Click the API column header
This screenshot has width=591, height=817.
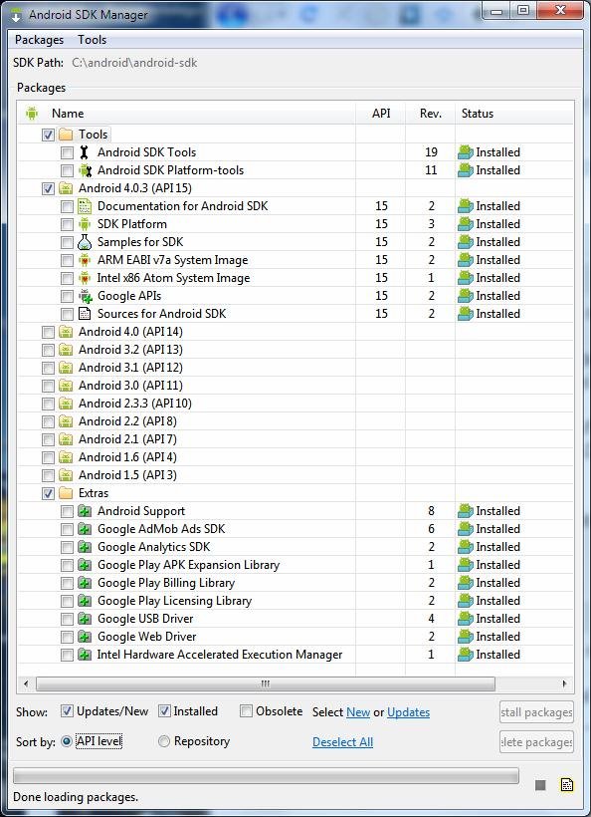(381, 114)
